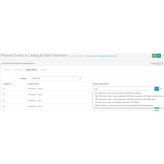Open the Feed Settings tab
Screen dimensions: 164x164
[17, 70]
